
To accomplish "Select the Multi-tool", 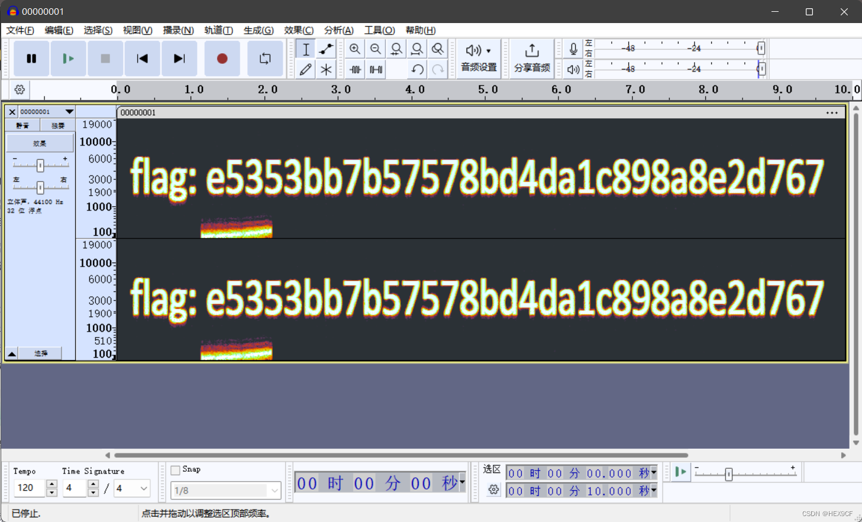I will point(326,69).
